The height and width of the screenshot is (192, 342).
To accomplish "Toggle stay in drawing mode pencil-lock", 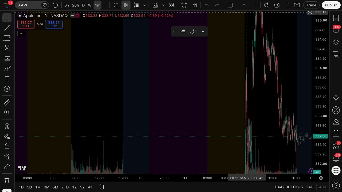I will point(7,136).
